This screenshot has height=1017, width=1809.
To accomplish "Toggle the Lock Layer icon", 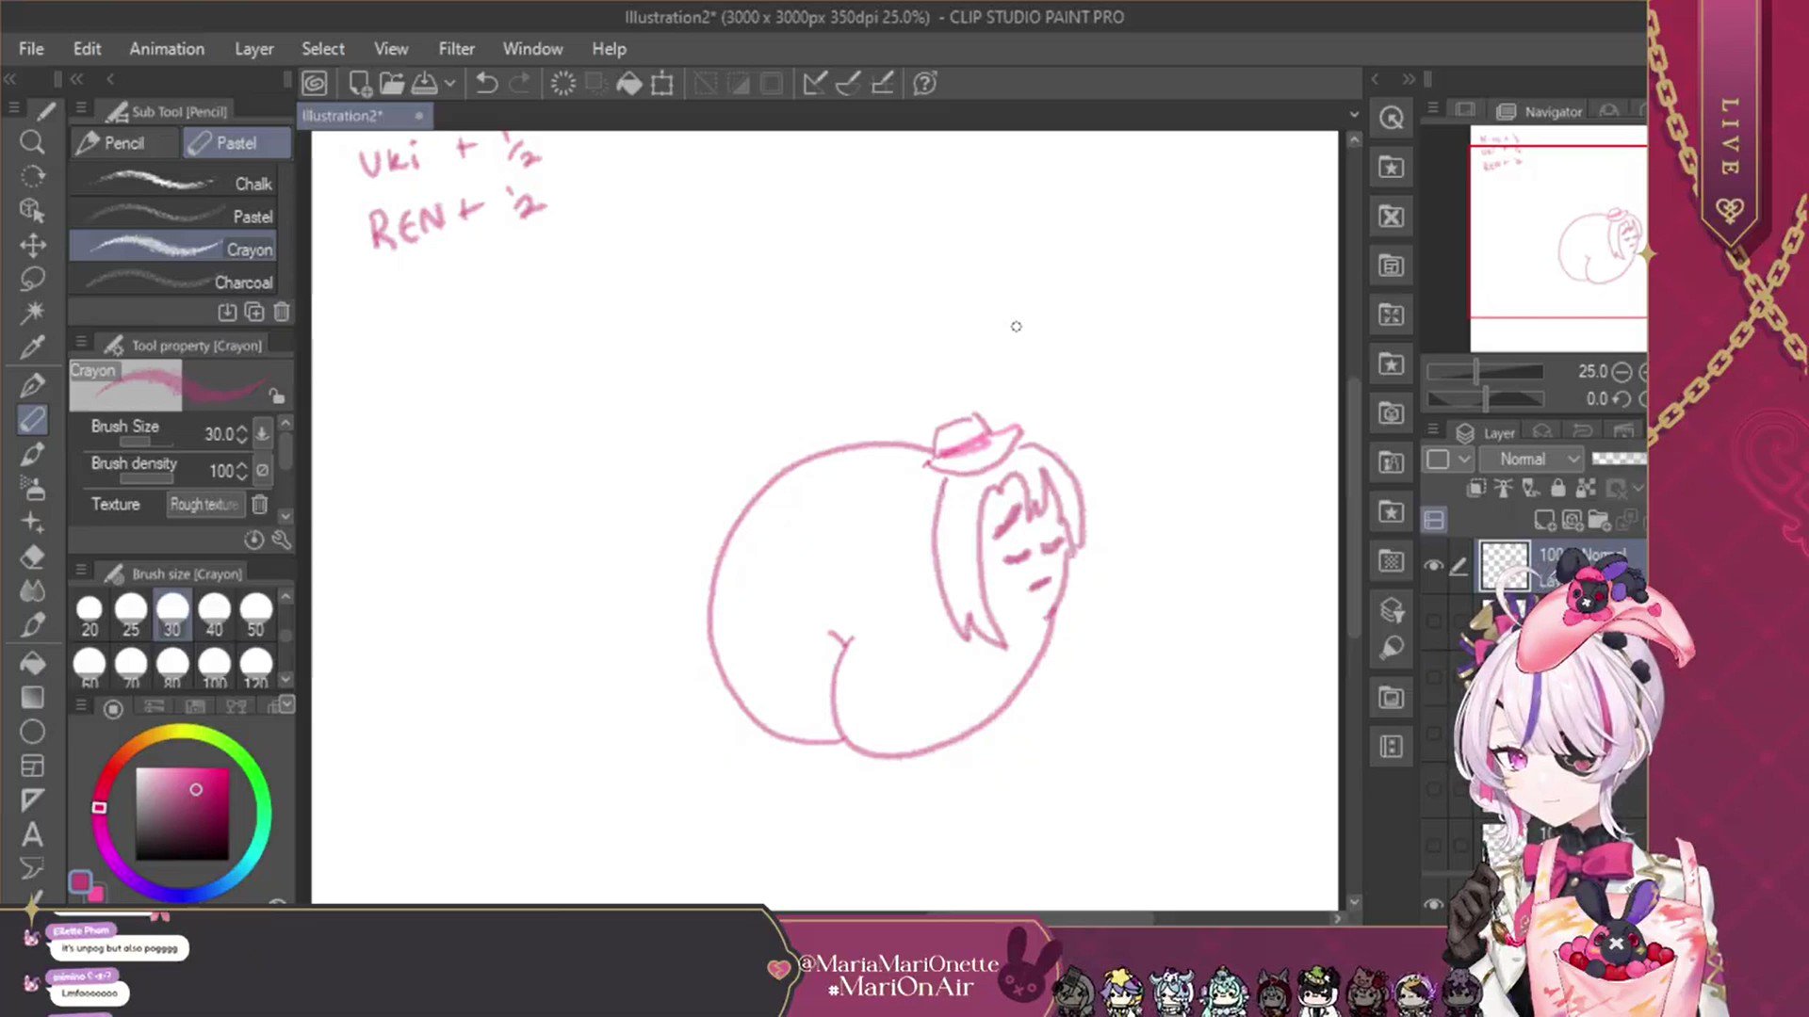I will 1557,488.
